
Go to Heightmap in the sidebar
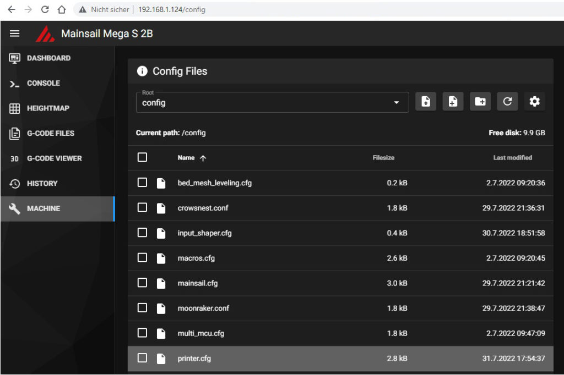[x=48, y=108]
